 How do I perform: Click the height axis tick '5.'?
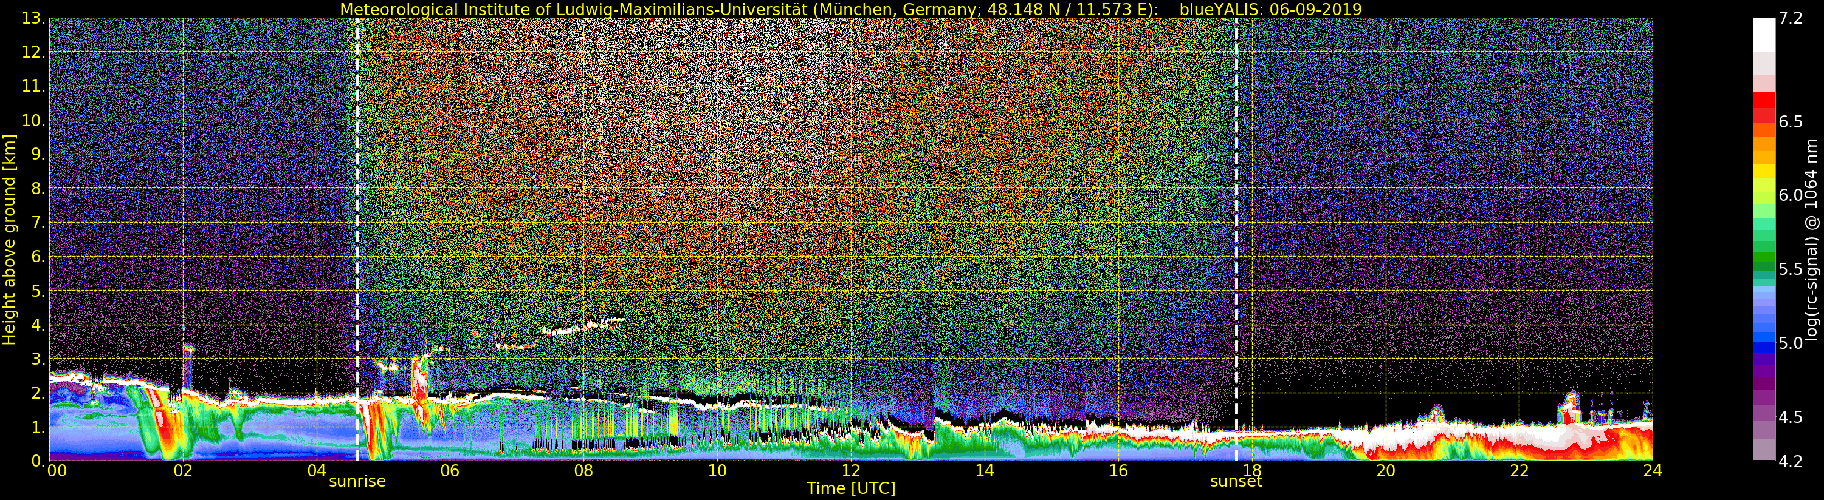click(x=38, y=291)
